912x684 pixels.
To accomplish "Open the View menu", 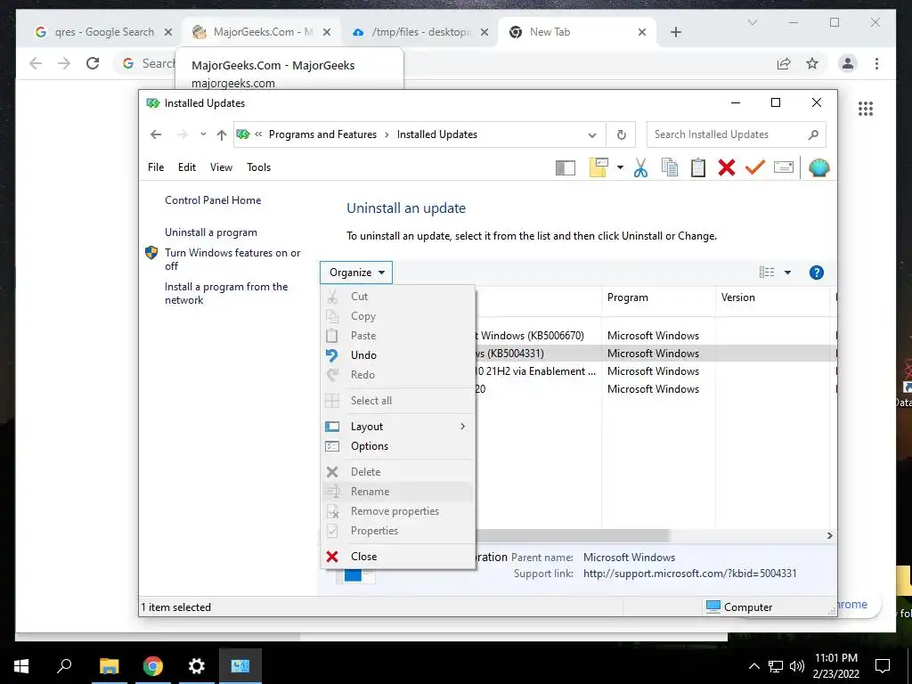I will pyautogui.click(x=221, y=167).
